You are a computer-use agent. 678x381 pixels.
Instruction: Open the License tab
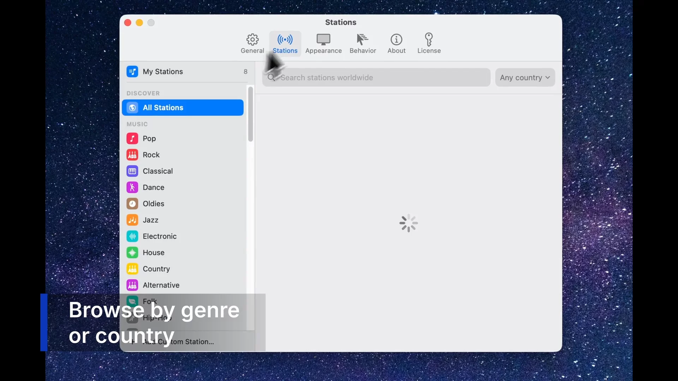[429, 44]
